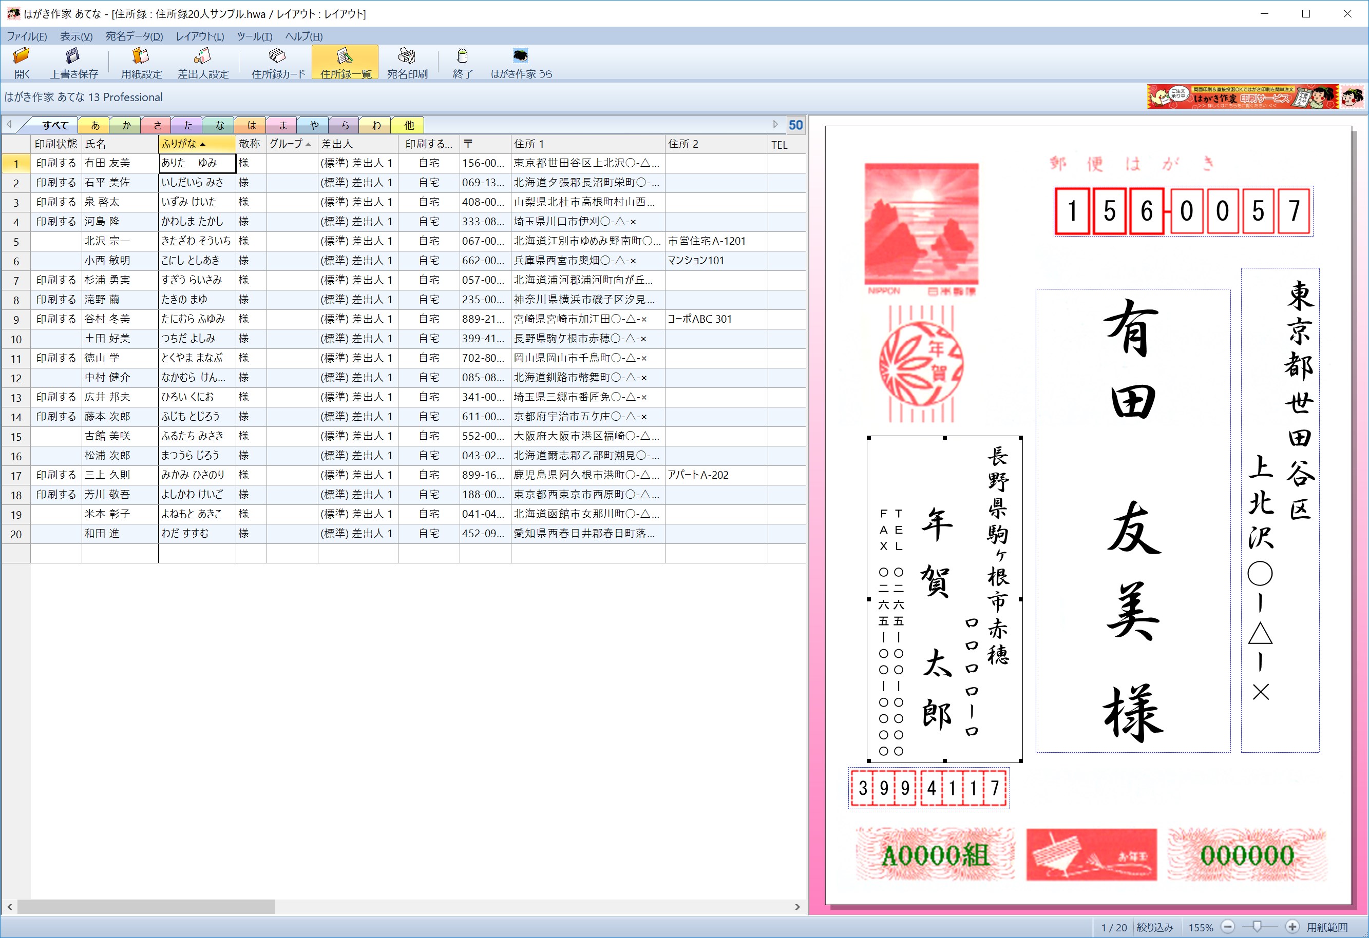Open the 宛名データ(D) menu

click(x=134, y=36)
